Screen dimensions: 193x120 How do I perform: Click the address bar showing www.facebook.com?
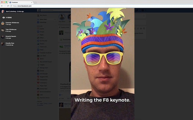coord(101,6)
